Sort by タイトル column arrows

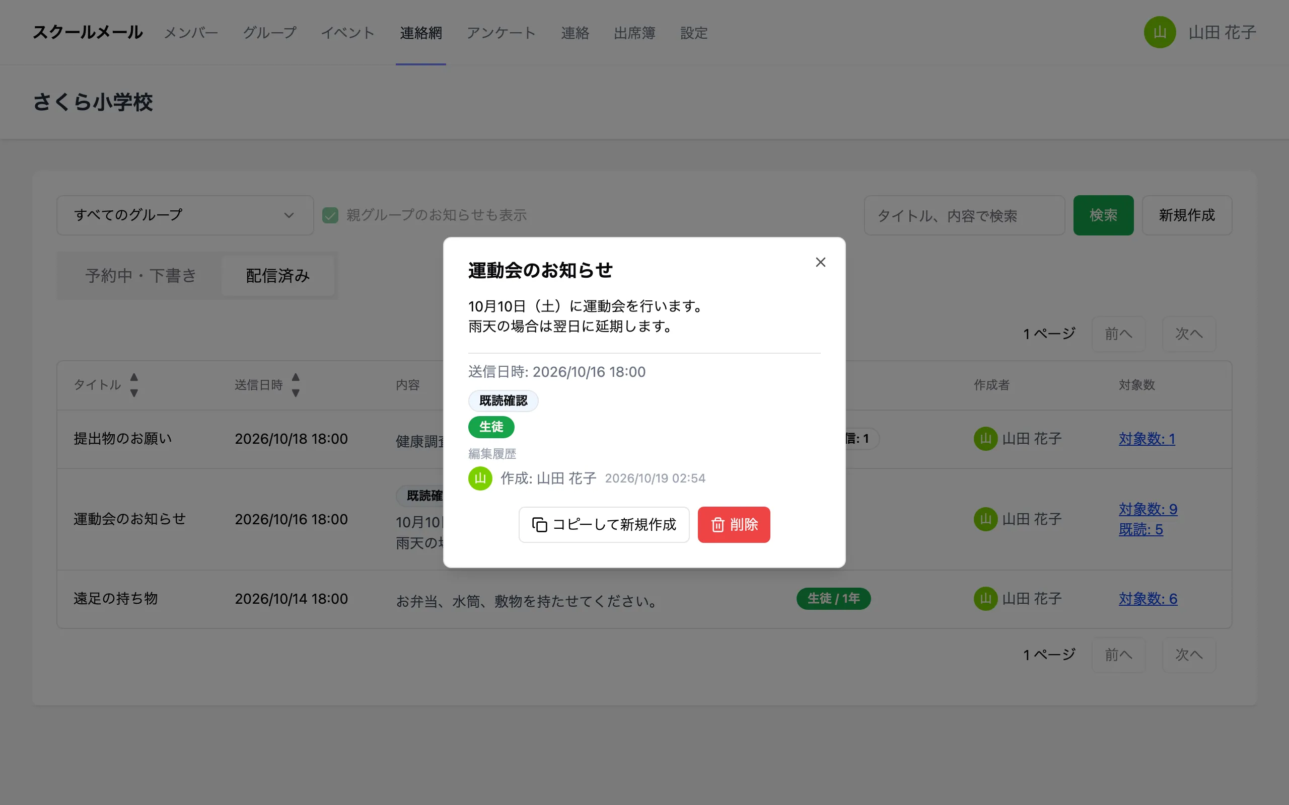point(134,384)
